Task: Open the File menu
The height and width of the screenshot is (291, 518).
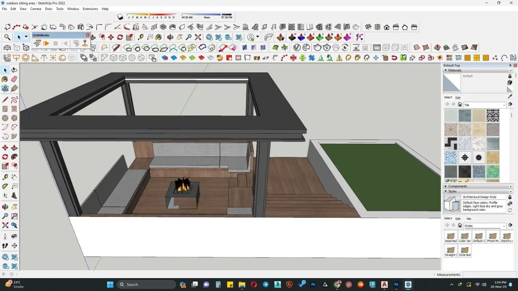Action: [x=4, y=9]
